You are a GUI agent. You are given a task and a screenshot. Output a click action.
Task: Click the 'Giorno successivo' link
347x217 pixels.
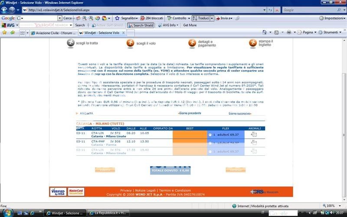pyautogui.click(x=241, y=113)
